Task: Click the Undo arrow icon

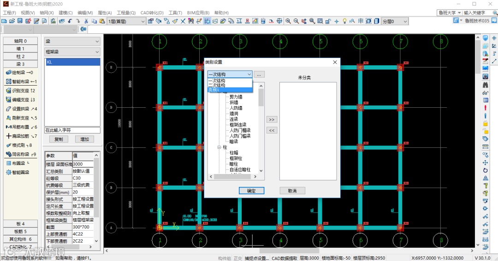Action: click(x=70, y=21)
